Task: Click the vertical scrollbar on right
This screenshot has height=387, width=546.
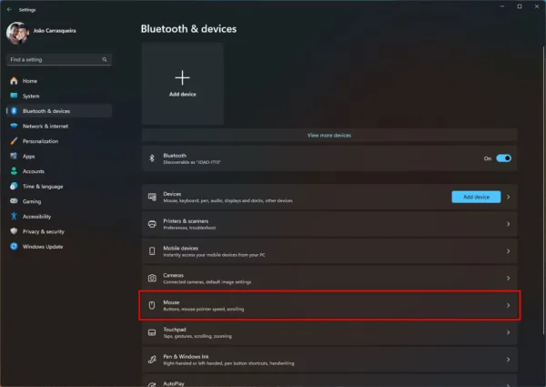Action: pos(543,191)
